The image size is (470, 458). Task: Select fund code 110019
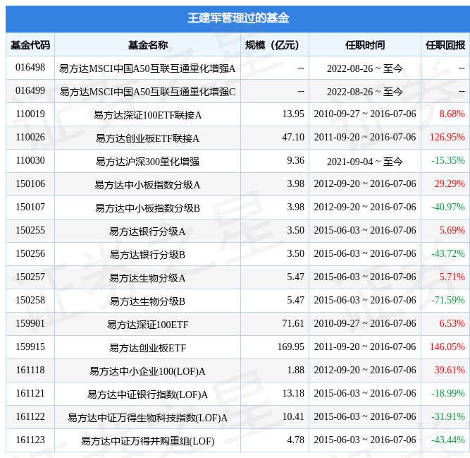pyautogui.click(x=30, y=114)
